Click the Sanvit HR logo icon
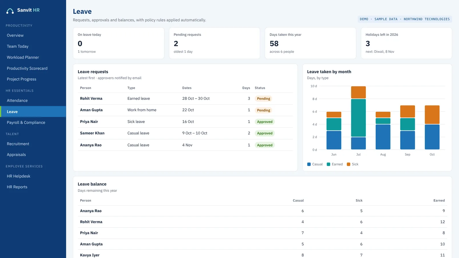Image resolution: width=459 pixels, height=258 pixels. point(10,11)
